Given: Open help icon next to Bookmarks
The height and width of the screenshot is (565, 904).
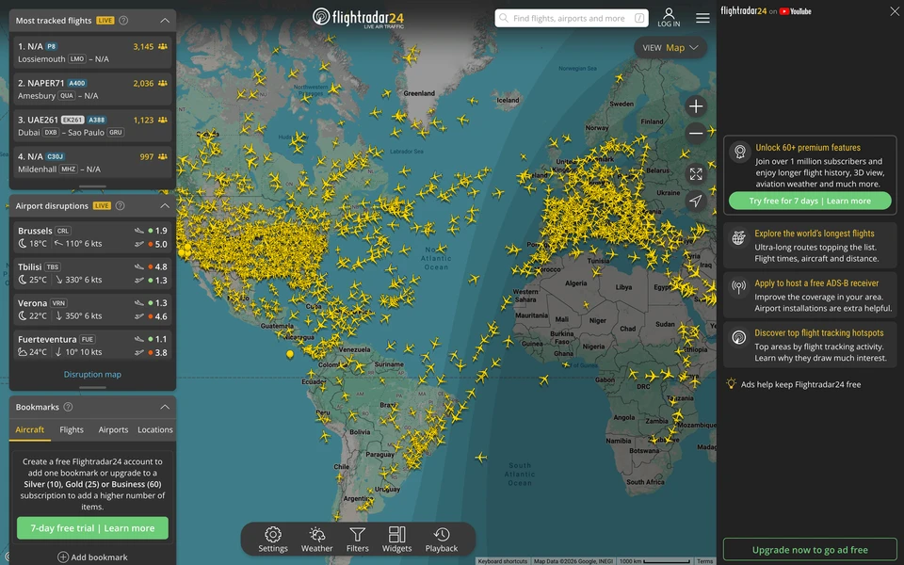Looking at the screenshot, I should click(68, 407).
